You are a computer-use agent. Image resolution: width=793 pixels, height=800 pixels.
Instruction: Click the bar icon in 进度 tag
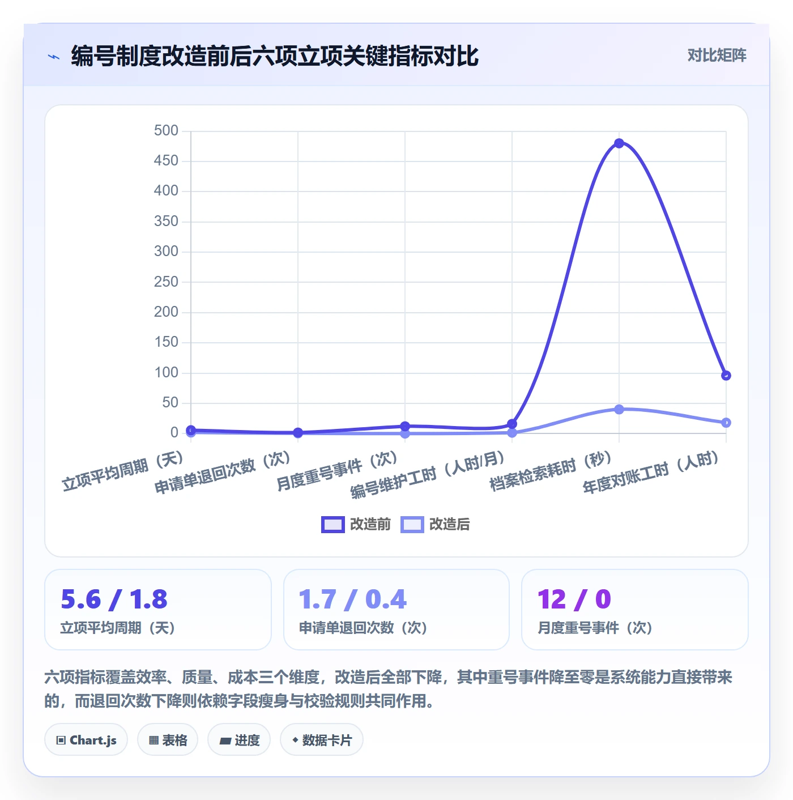(225, 741)
